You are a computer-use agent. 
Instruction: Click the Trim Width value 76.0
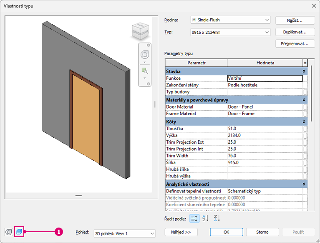point(265,156)
